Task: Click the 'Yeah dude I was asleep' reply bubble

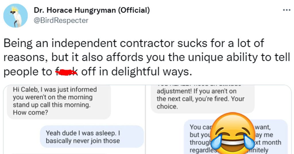Action: tap(92, 137)
